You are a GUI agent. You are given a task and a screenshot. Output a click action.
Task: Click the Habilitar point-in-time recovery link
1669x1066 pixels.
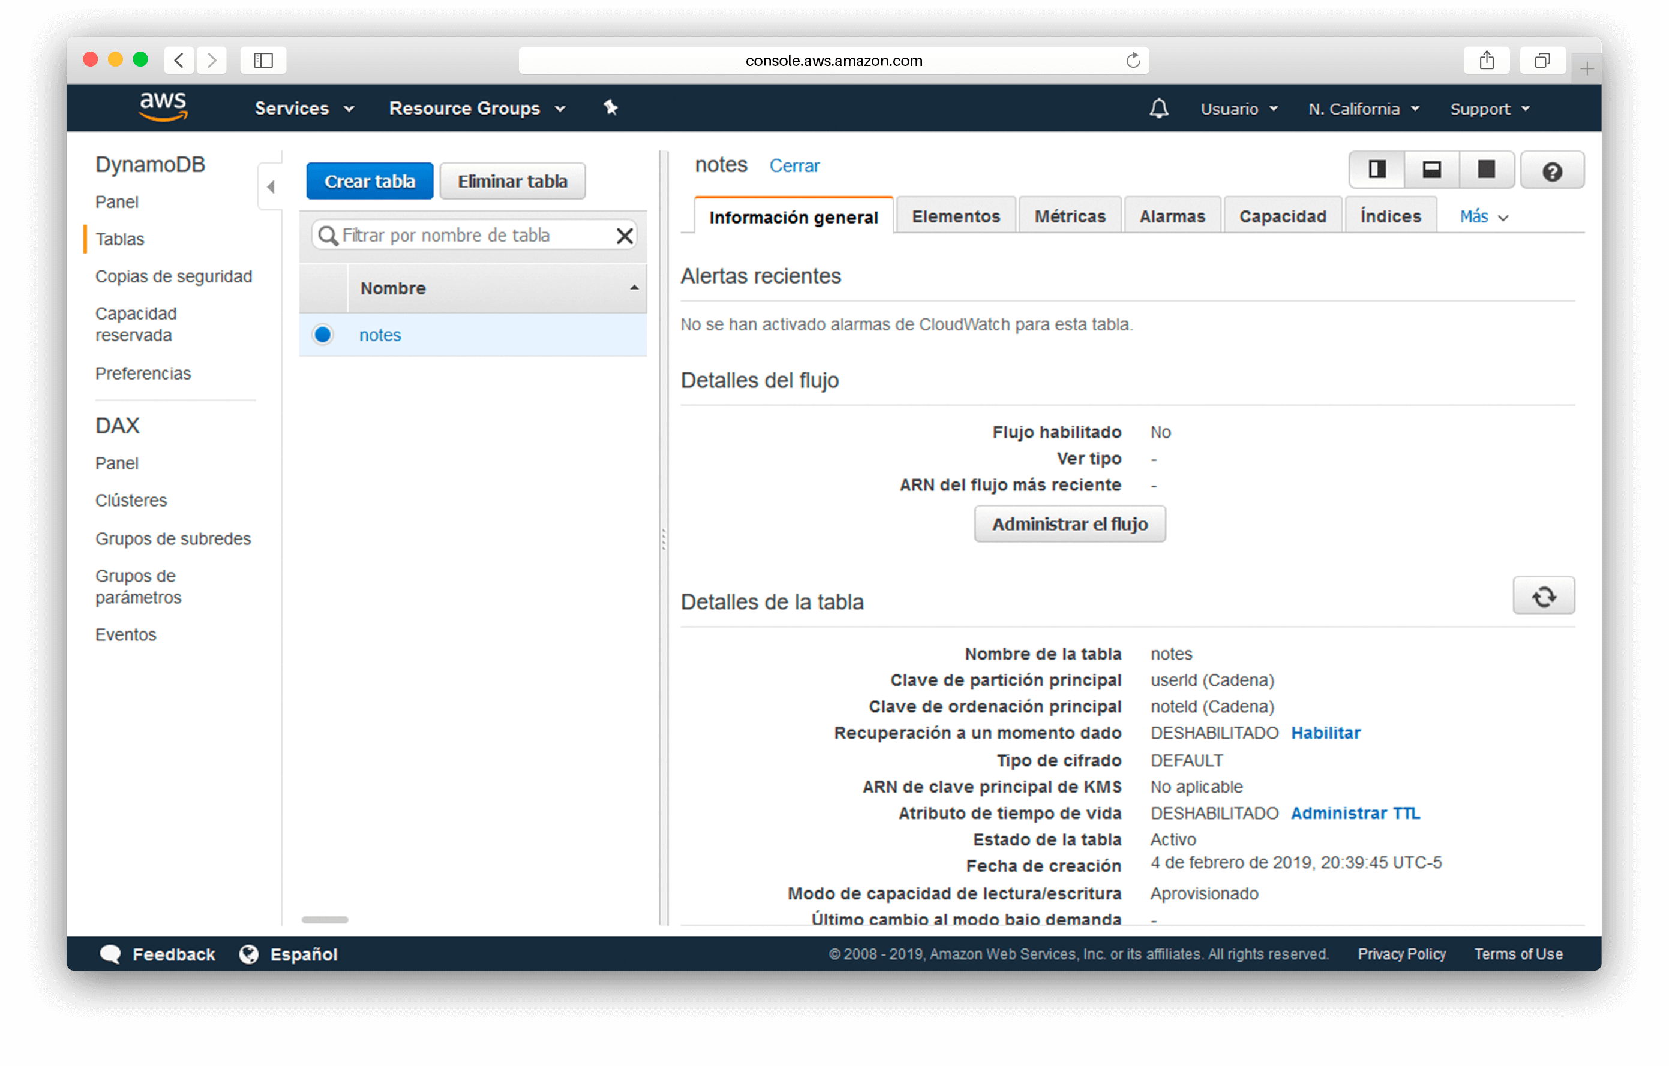(1325, 733)
